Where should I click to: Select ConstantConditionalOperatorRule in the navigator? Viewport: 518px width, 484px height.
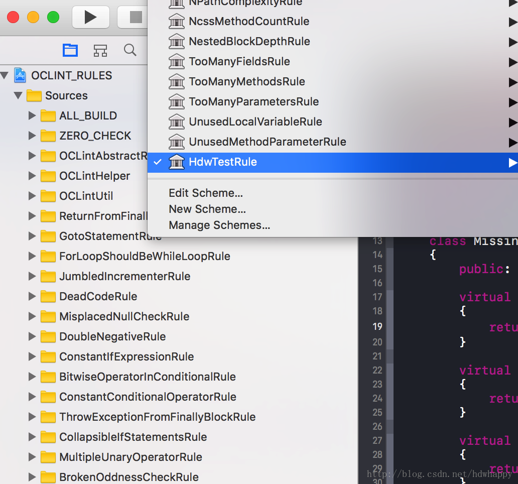click(148, 397)
